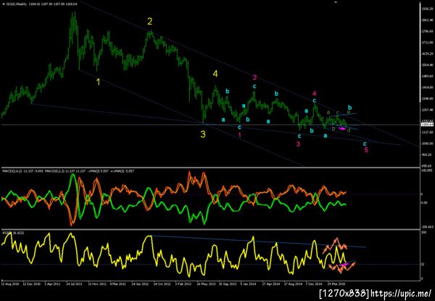
Task: Click the highlighted current price tag 1168.64
Action: pos(426,125)
